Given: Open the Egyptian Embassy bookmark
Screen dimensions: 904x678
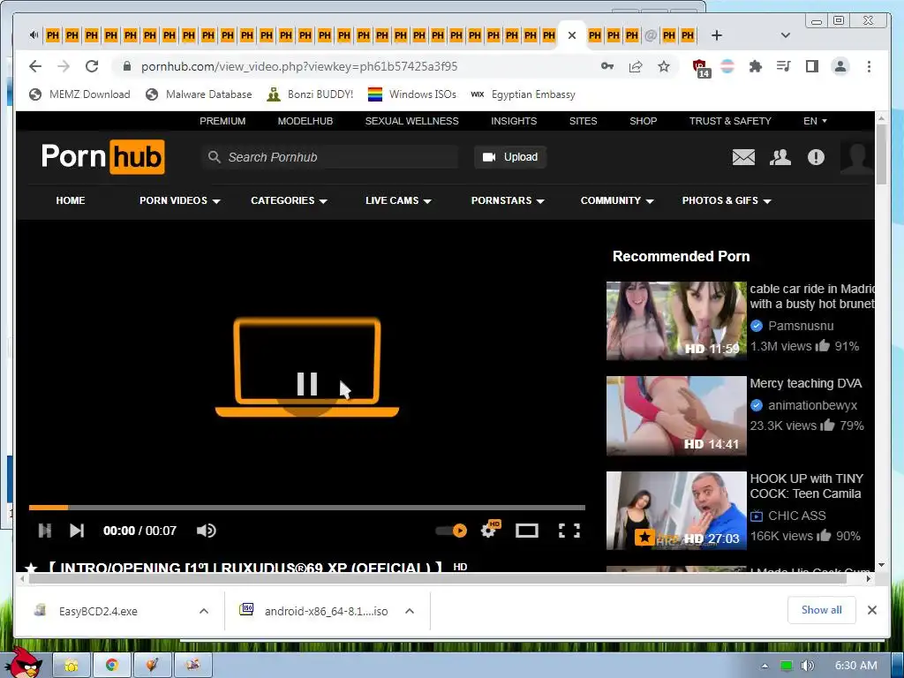Looking at the screenshot, I should click(523, 94).
